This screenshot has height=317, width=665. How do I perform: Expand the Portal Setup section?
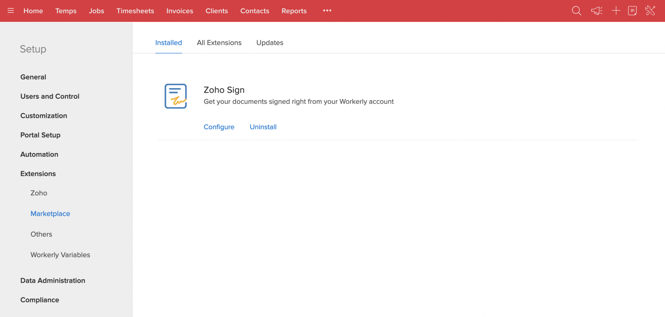click(x=41, y=135)
